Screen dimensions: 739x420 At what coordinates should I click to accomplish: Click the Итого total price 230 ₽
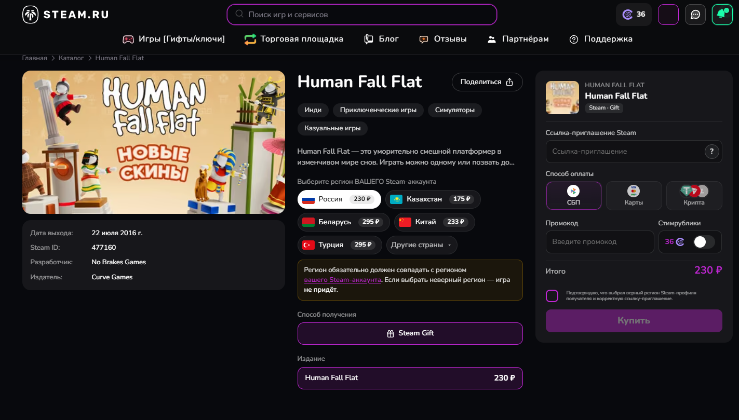[x=708, y=270]
